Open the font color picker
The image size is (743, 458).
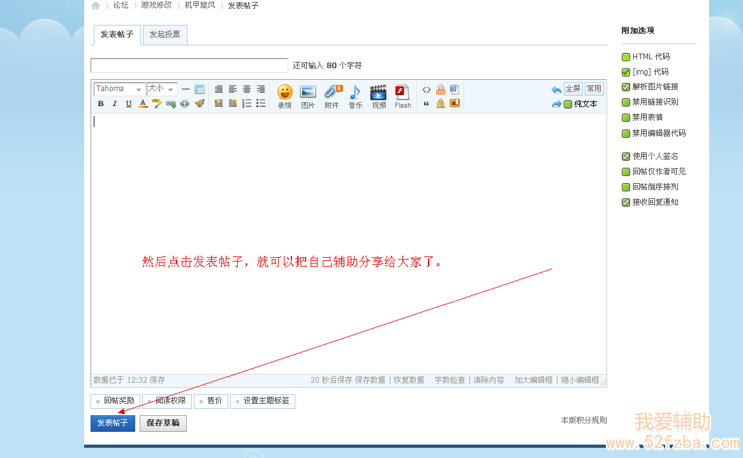[143, 103]
